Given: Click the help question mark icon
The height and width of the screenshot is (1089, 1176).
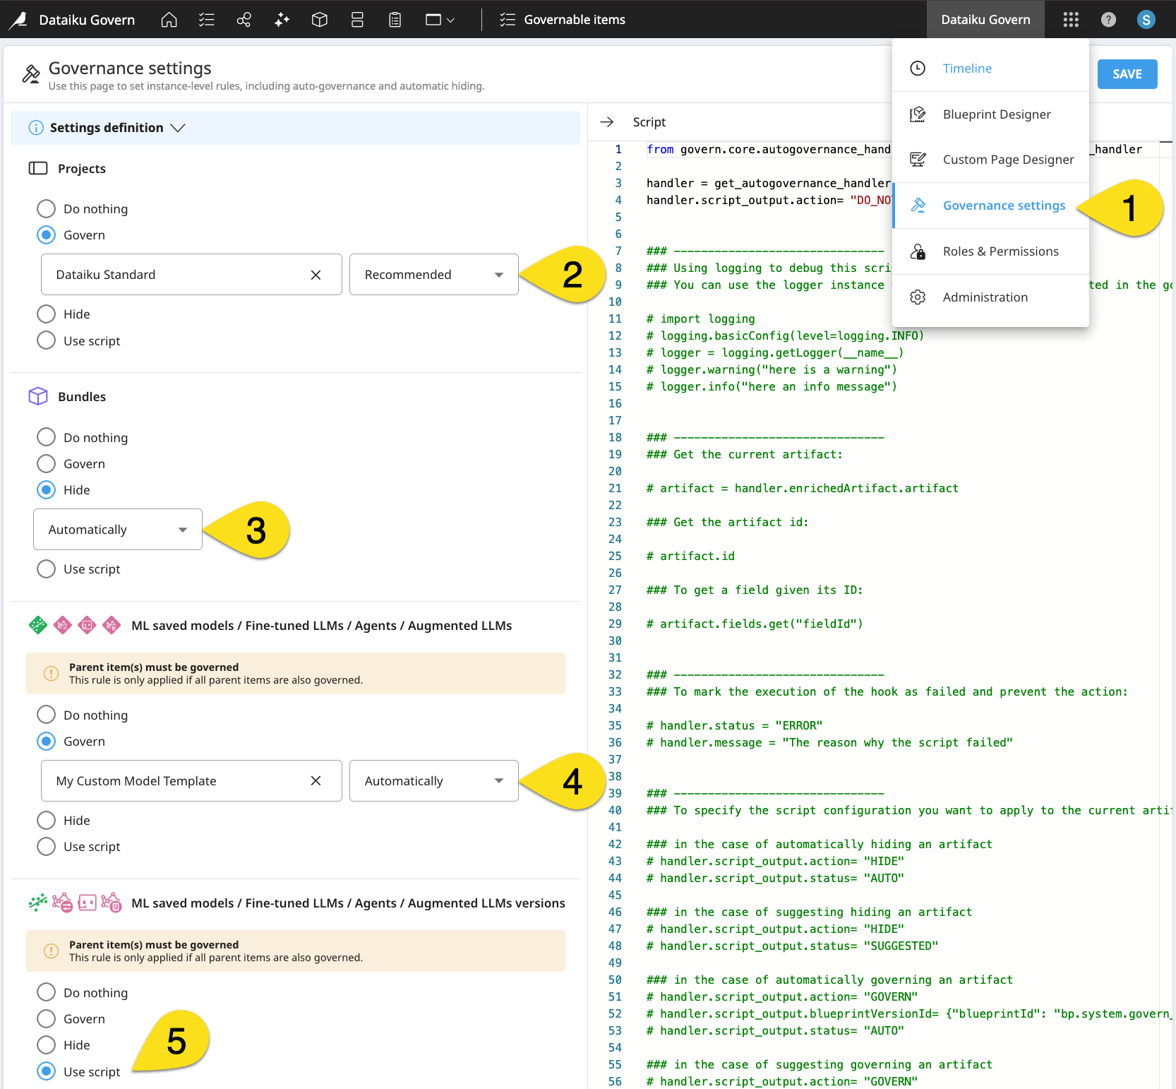Looking at the screenshot, I should click(1108, 19).
